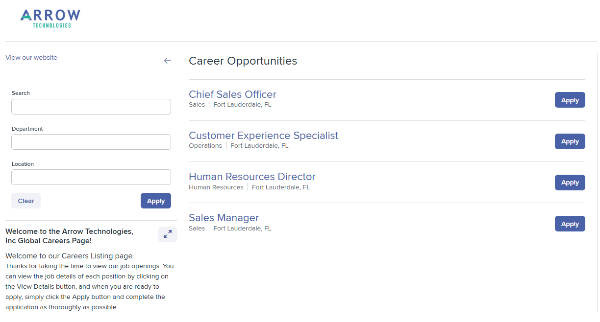Open the Customer Experience Specialist listing
600x322 pixels.
[263, 136]
